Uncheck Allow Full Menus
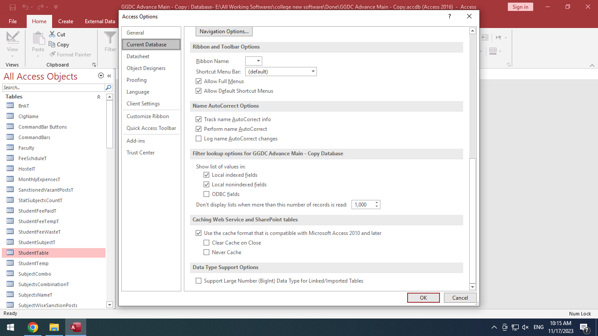 199,81
